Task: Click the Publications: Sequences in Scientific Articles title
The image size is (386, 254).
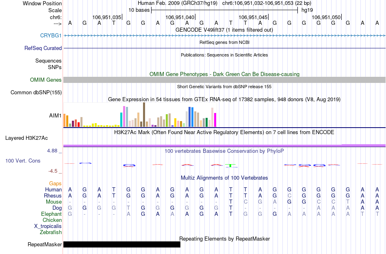Action: [x=224, y=55]
